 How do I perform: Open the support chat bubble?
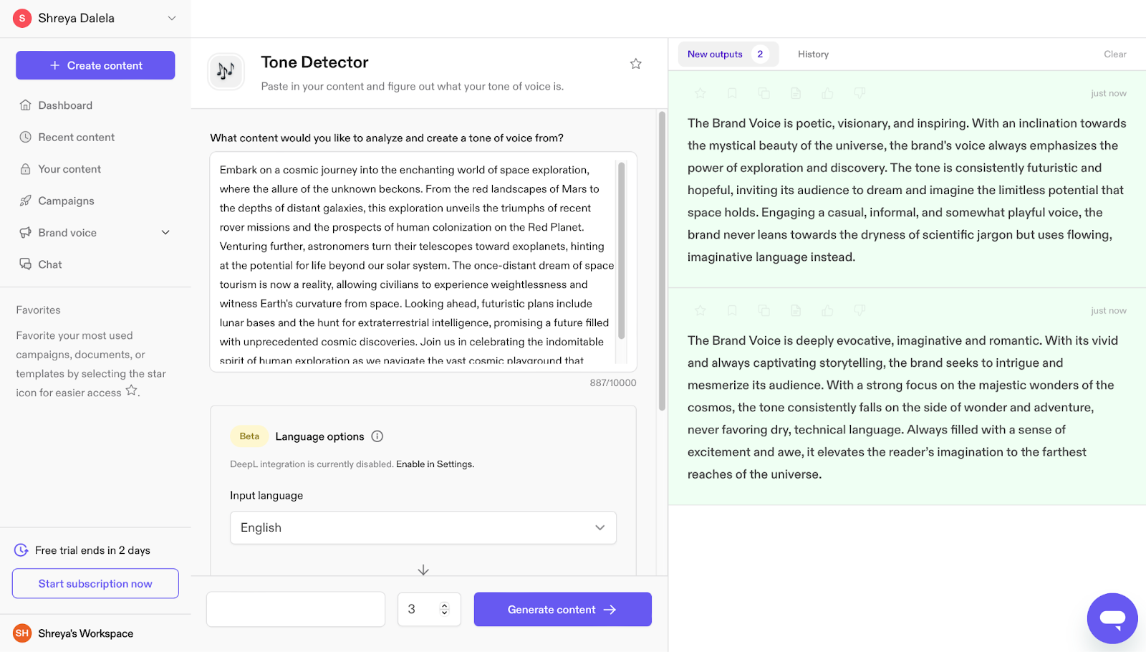click(1112, 618)
